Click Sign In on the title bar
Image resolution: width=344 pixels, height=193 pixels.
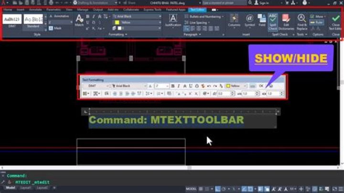coord(261,3)
